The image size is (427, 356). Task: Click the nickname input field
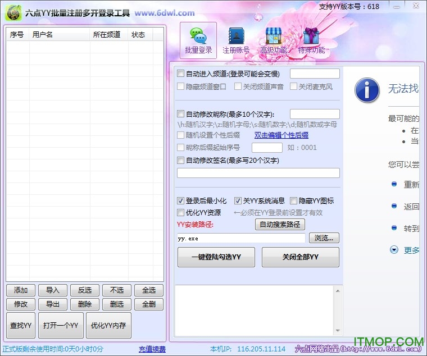click(315, 114)
